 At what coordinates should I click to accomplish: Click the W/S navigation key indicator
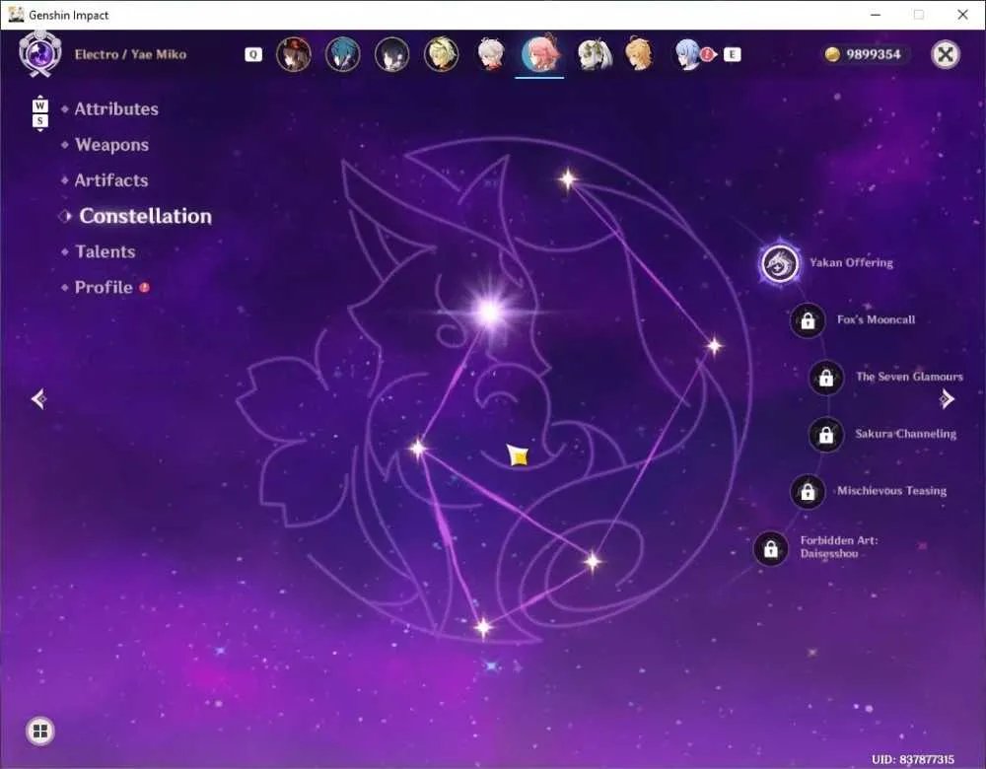(x=39, y=113)
